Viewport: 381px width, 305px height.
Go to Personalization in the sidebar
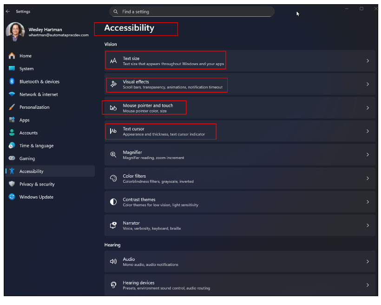pos(34,107)
